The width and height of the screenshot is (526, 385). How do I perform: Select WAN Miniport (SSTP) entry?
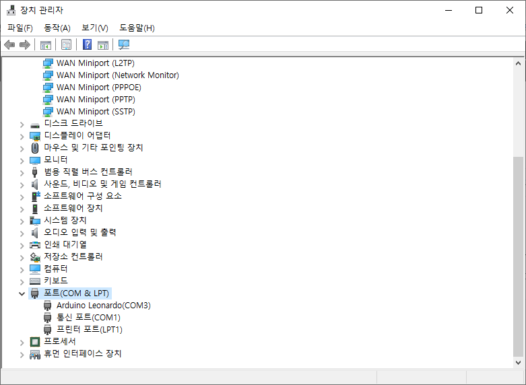[96, 111]
